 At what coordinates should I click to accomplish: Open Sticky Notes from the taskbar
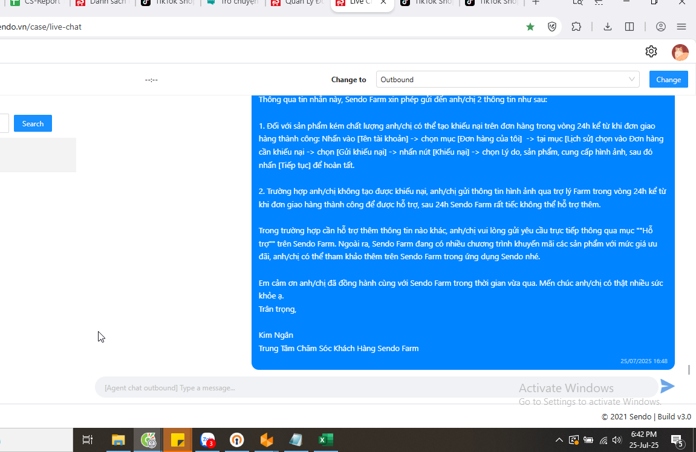178,439
